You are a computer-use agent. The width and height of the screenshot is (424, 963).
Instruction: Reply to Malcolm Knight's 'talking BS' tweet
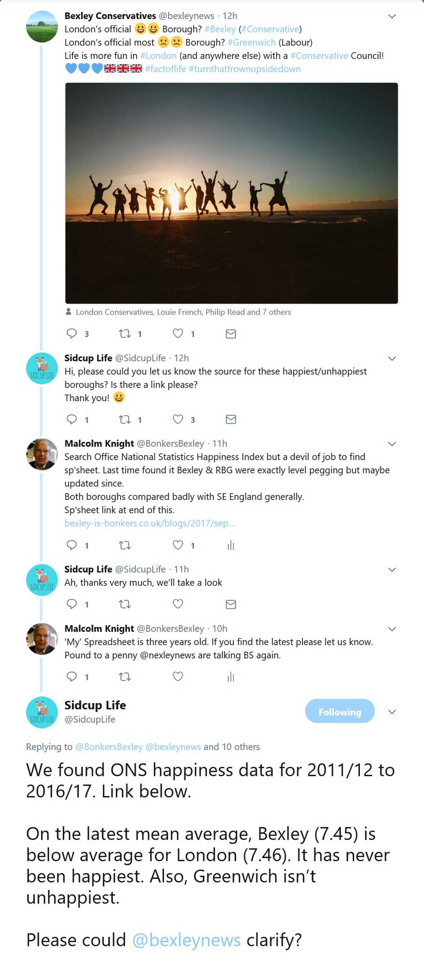72,676
